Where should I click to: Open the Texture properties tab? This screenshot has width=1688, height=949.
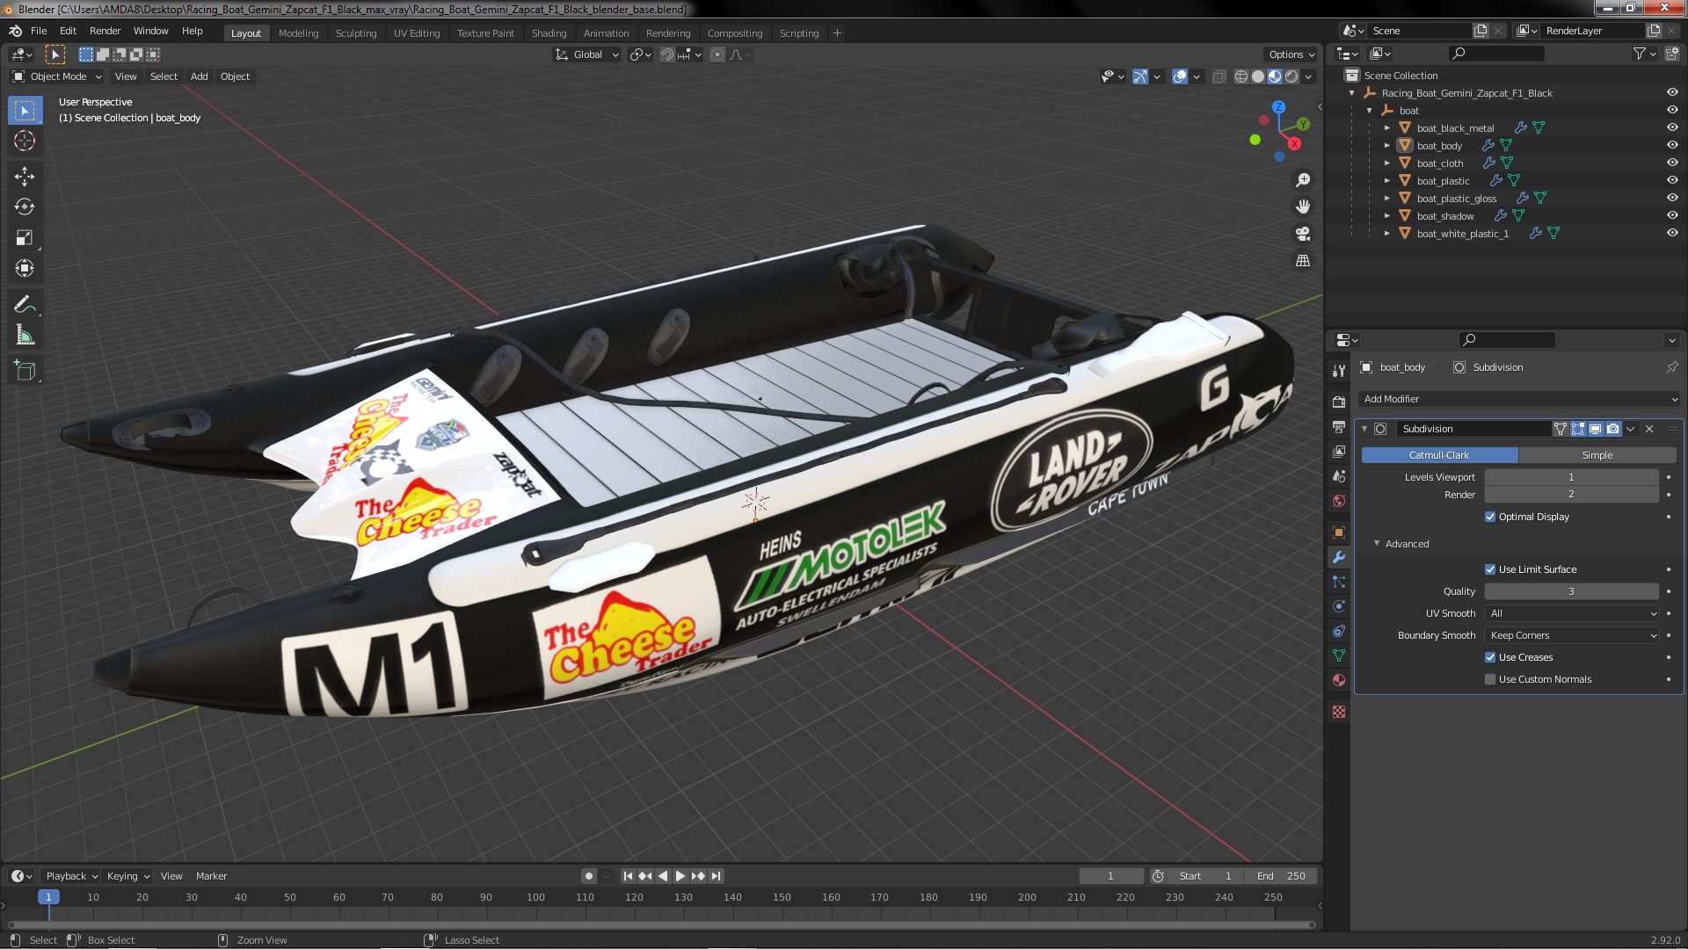click(1339, 712)
